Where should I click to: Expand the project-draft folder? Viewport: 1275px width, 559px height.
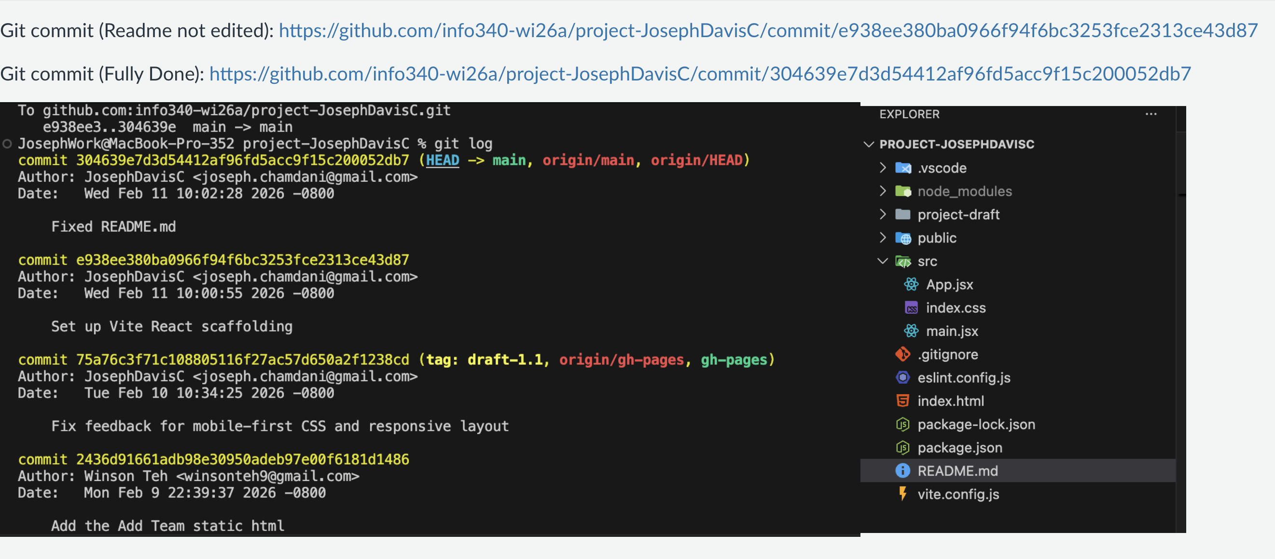[x=884, y=214]
